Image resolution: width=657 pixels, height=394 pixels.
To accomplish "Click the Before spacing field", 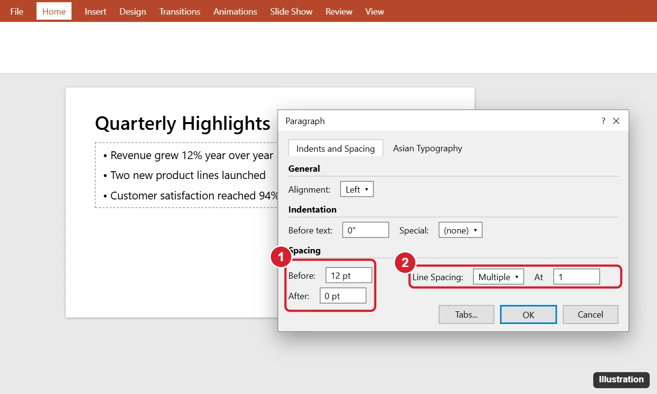I will pos(348,275).
